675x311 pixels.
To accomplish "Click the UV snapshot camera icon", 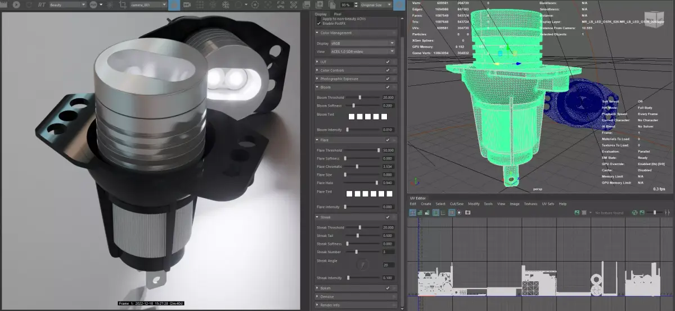I will 467,213.
